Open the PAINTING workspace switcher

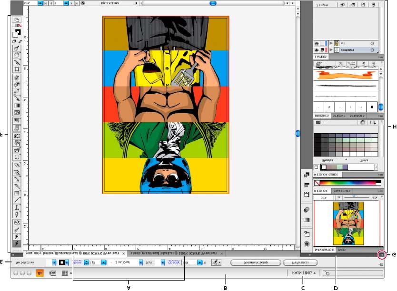(x=303, y=273)
